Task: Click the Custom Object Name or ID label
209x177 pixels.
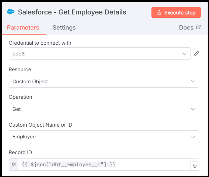Action: (x=40, y=125)
